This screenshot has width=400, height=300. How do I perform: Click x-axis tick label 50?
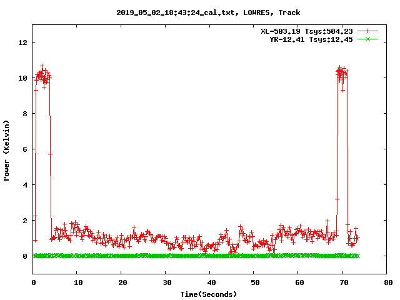[255, 282]
